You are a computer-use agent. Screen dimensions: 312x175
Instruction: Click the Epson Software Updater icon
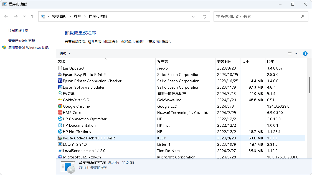click(60, 87)
